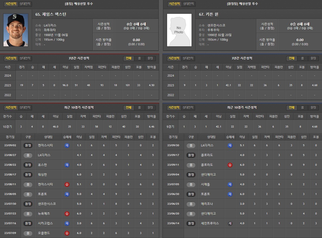The height and width of the screenshot is (238, 322).
Task: Click the 홈 badge in the 23/08/27 row
Action: [x=28, y=155]
